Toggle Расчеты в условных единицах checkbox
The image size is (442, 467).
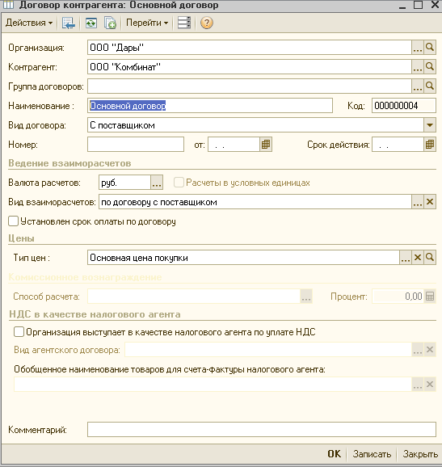tap(179, 183)
